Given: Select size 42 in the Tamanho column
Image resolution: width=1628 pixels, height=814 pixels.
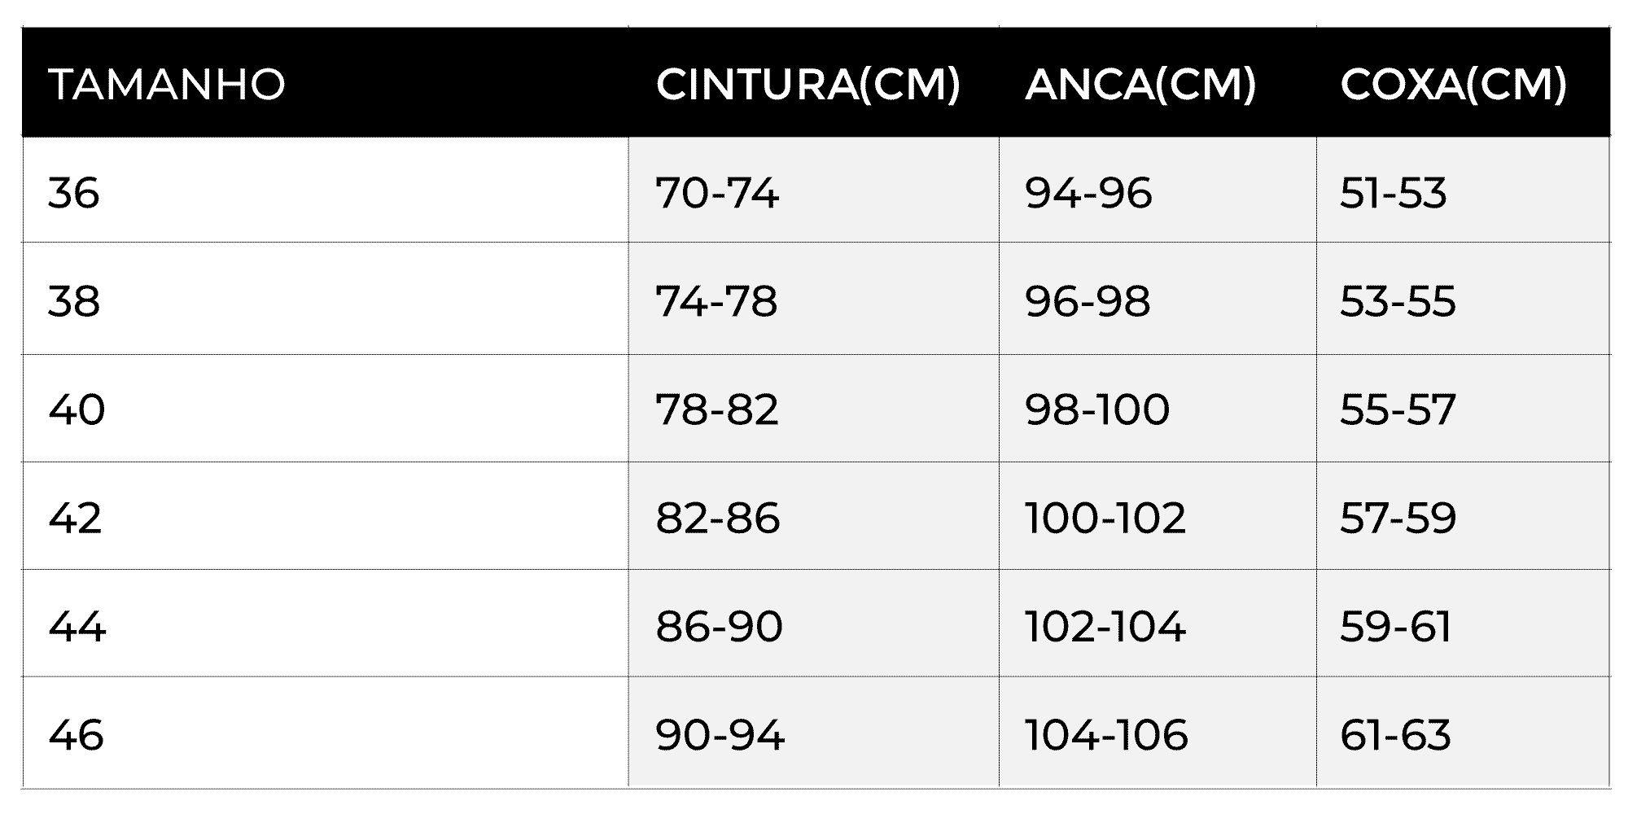Looking at the screenshot, I should click(75, 518).
